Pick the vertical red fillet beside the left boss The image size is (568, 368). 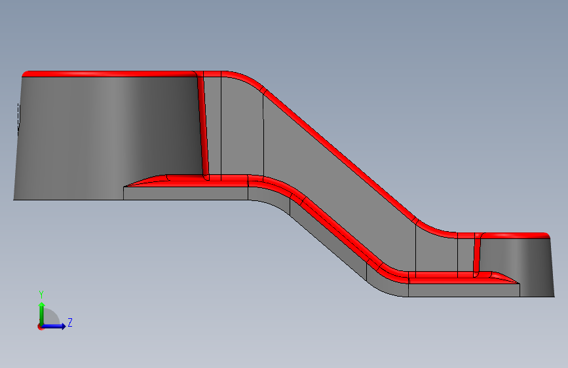point(203,127)
